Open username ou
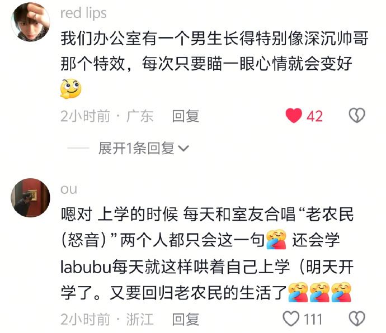Screen dimensions: 386x333 69,189
